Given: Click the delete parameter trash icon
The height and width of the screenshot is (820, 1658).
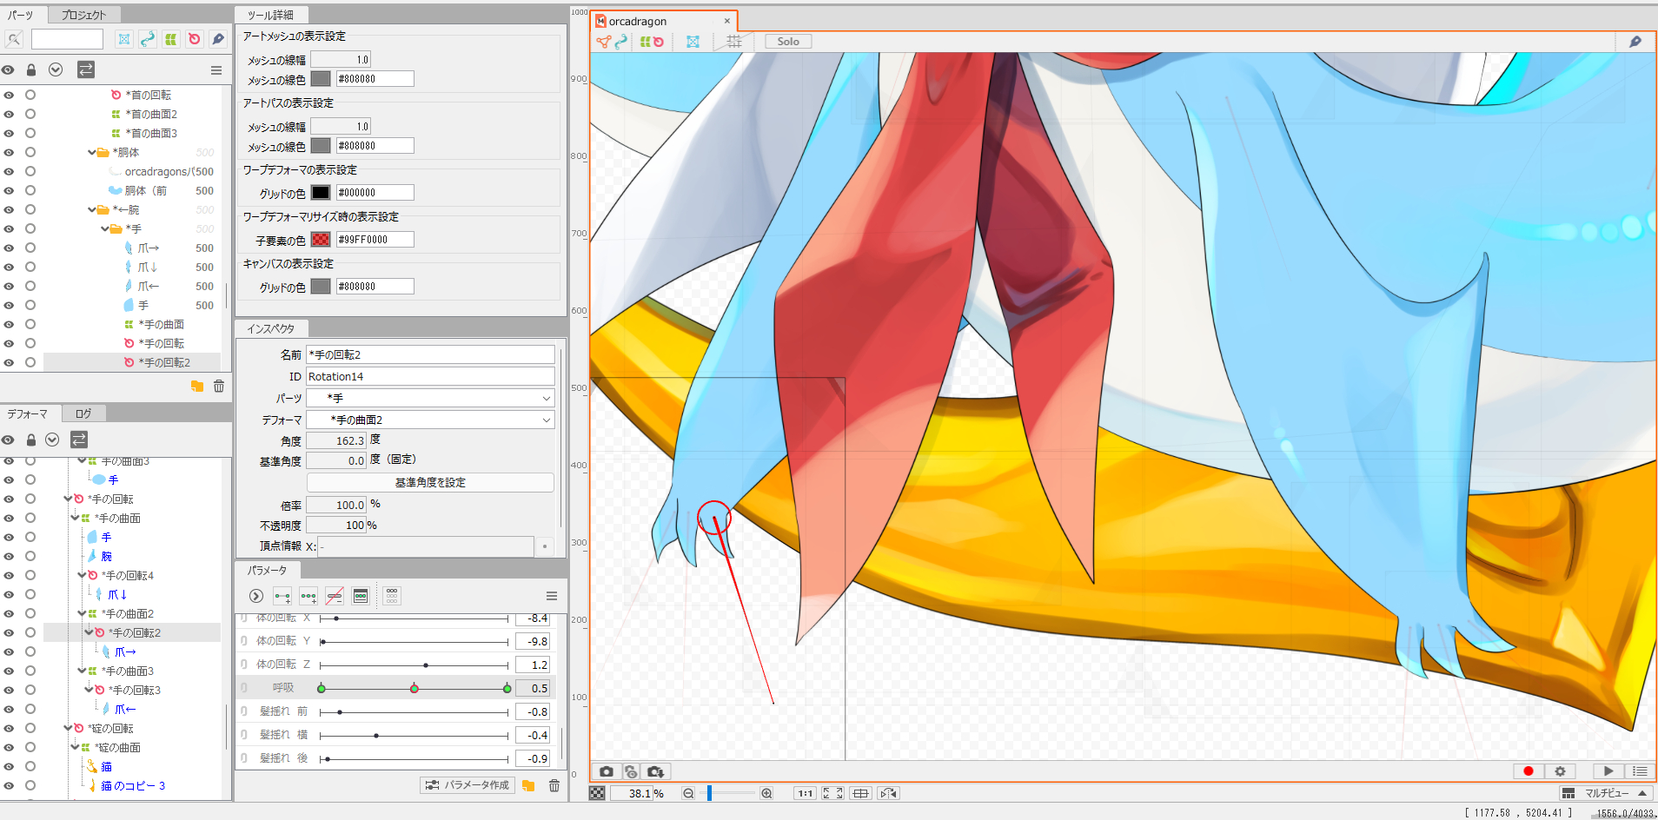Looking at the screenshot, I should pyautogui.click(x=554, y=785).
